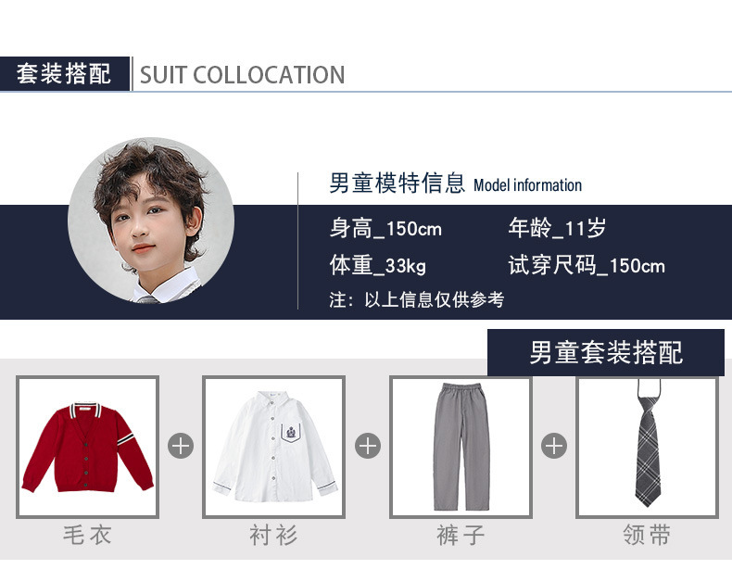Click the 毛衣 label under the sweater
Image resolution: width=732 pixels, height=569 pixels.
click(87, 535)
